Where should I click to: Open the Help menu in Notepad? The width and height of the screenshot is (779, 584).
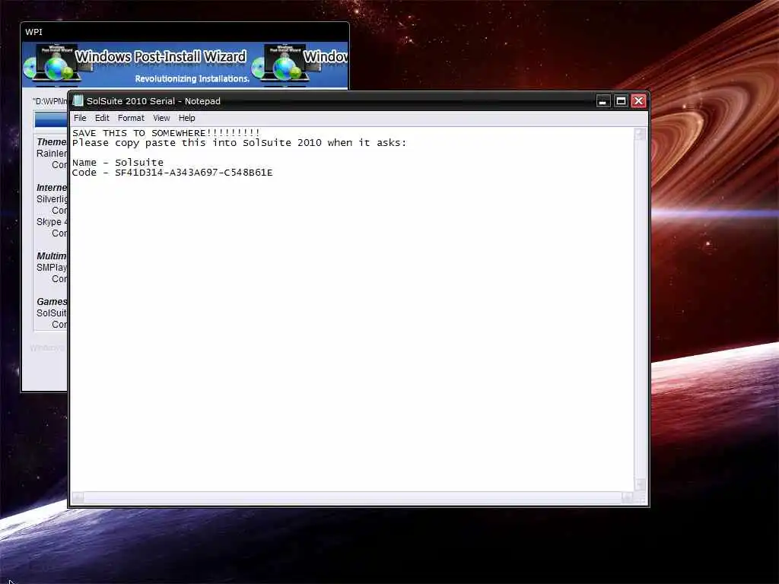(187, 118)
